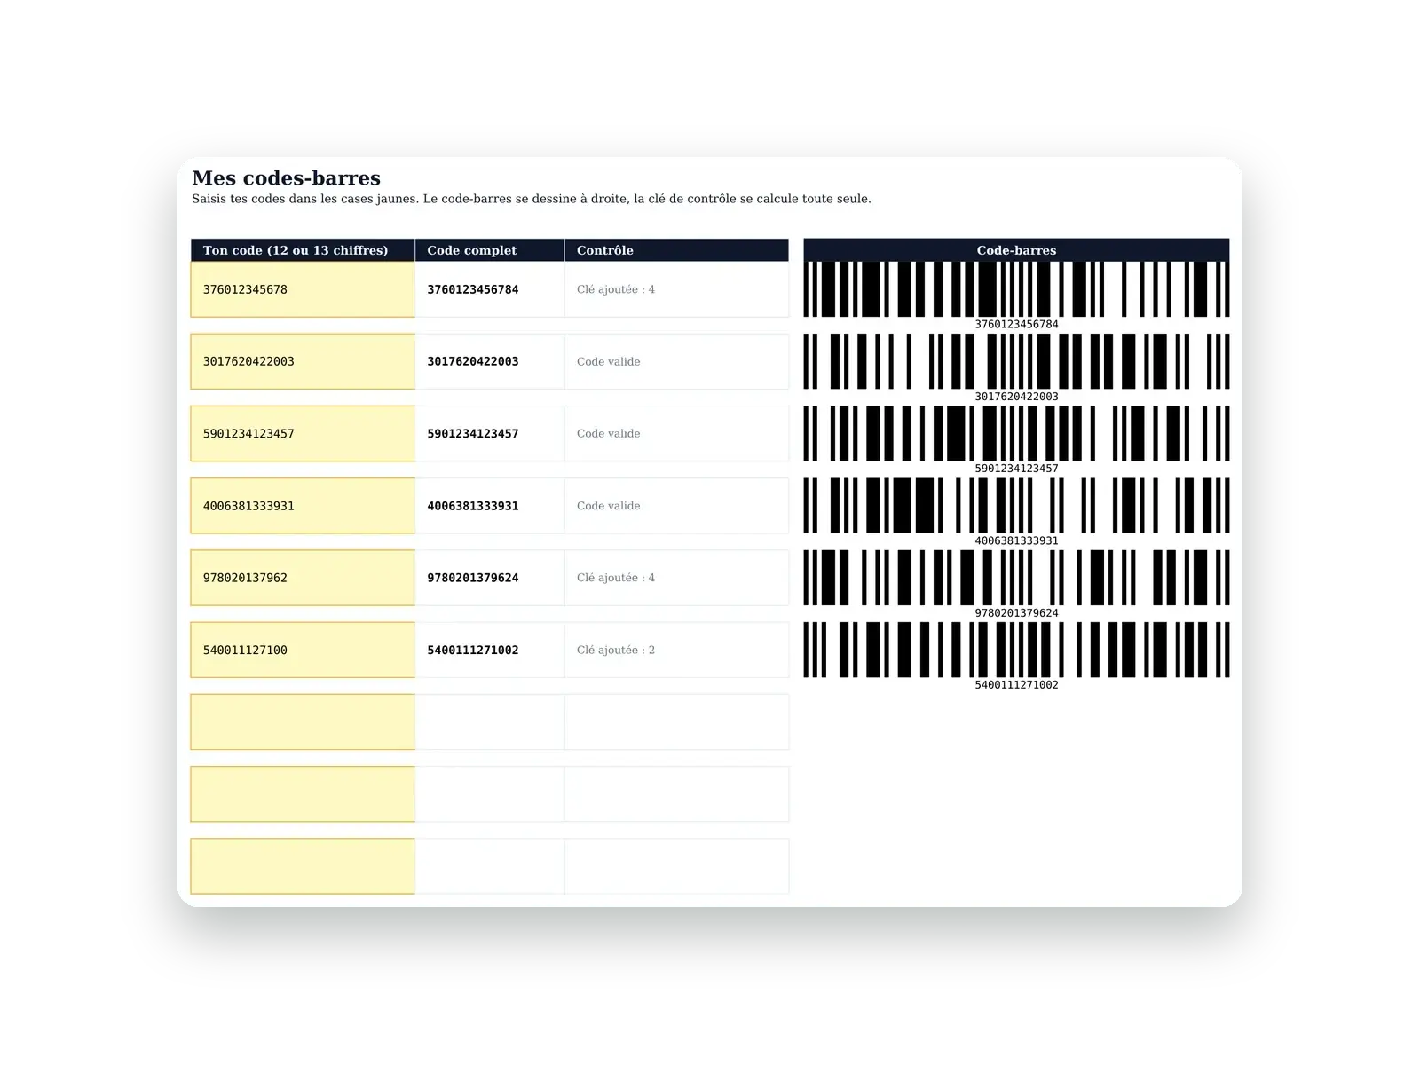This screenshot has width=1420, height=1065.
Task: Click the last empty yellow input cell
Action: point(303,866)
